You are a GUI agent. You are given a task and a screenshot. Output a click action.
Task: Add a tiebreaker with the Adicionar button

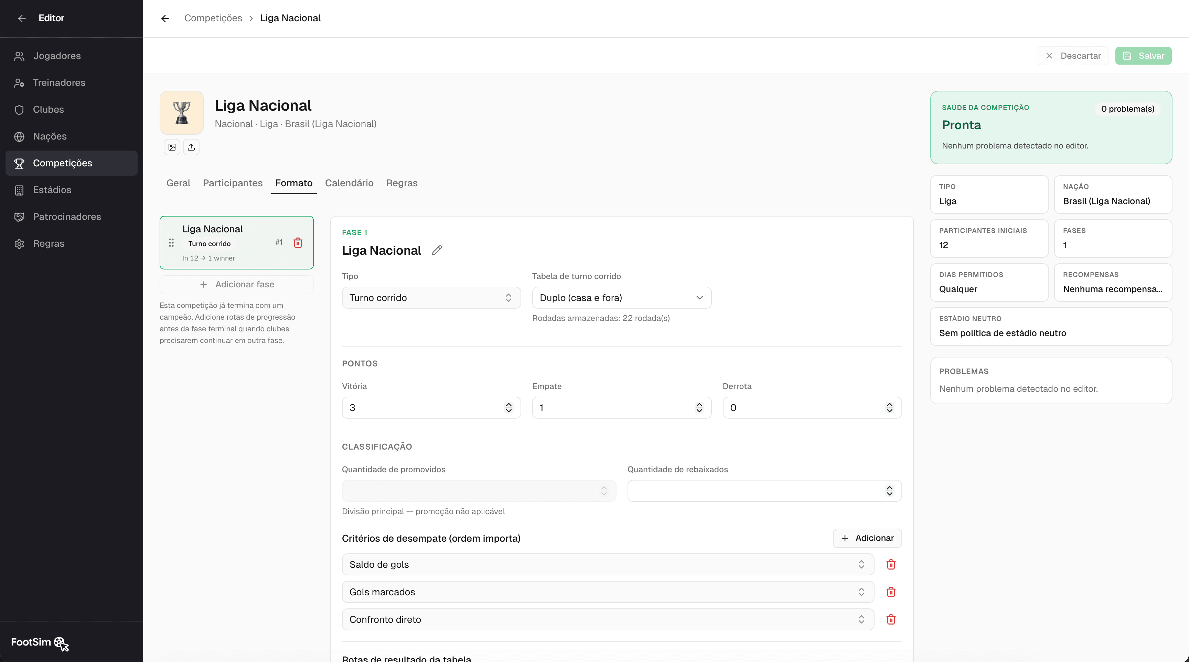pos(867,538)
